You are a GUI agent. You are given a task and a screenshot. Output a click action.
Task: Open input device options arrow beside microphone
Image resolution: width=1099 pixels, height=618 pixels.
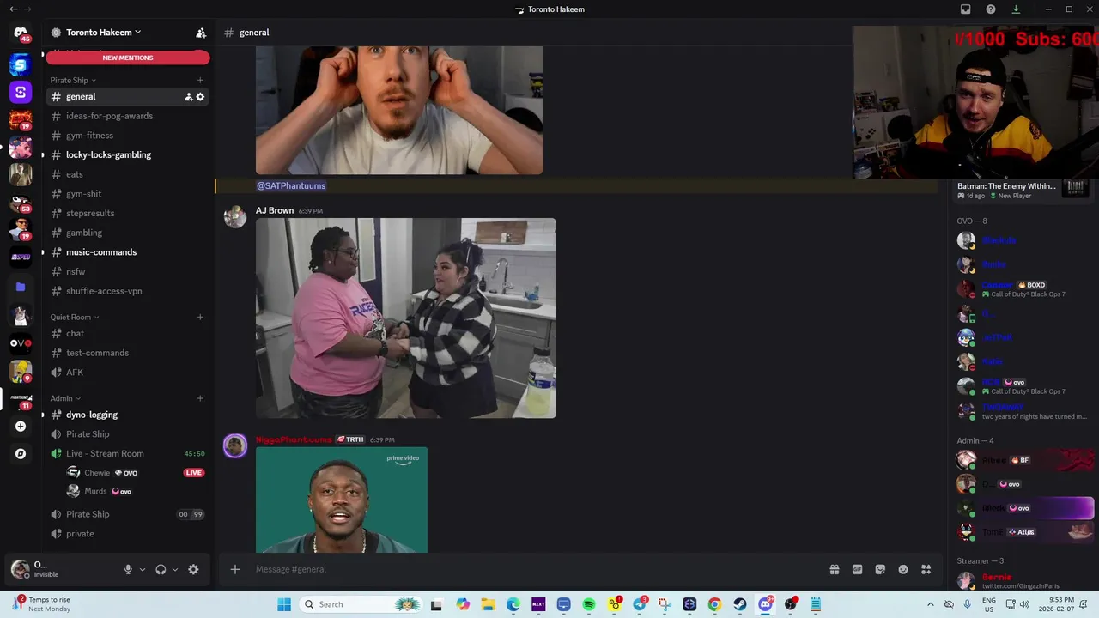143,569
